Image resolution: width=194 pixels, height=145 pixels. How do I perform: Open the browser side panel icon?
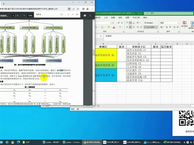point(83,9)
